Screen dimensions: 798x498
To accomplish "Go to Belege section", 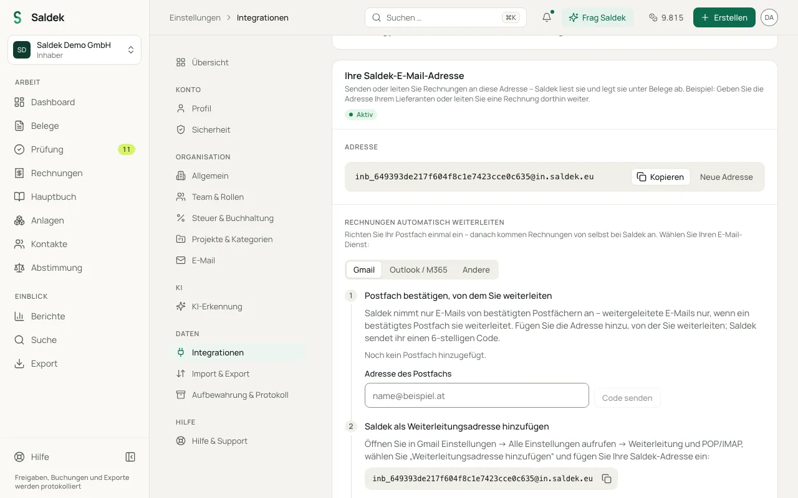I will click(75, 126).
